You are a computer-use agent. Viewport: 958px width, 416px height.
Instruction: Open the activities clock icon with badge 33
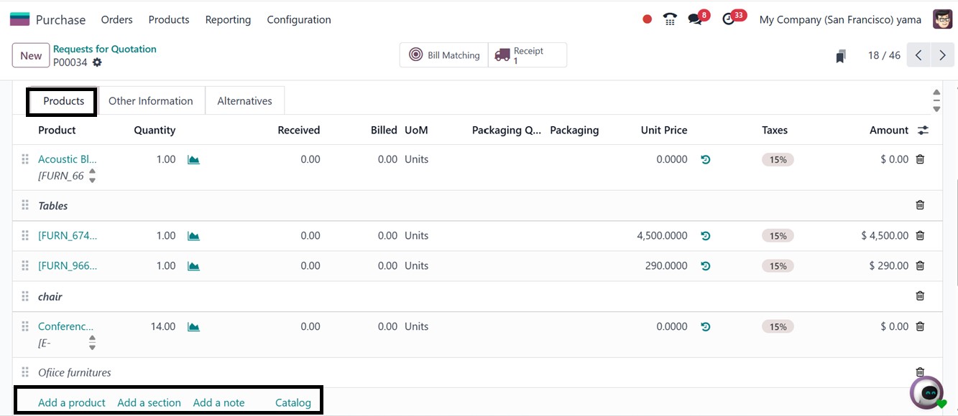click(729, 19)
